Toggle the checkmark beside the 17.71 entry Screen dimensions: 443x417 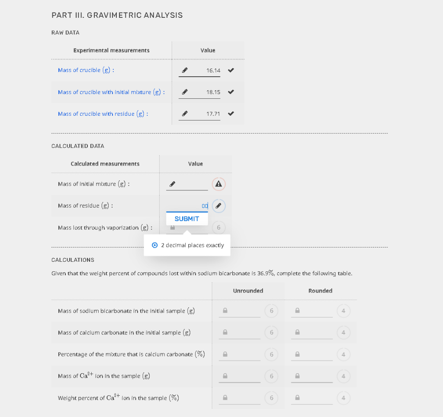pos(231,113)
